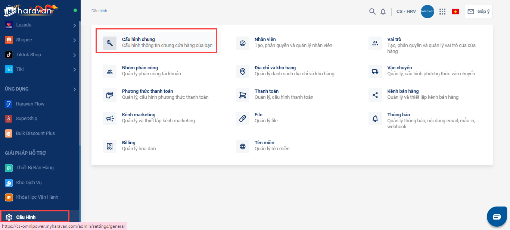Expand the Shopee sidebar channel

pos(74,40)
